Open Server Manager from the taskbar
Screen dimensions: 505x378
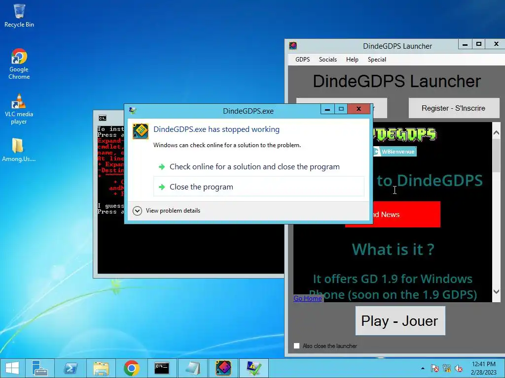pos(40,368)
